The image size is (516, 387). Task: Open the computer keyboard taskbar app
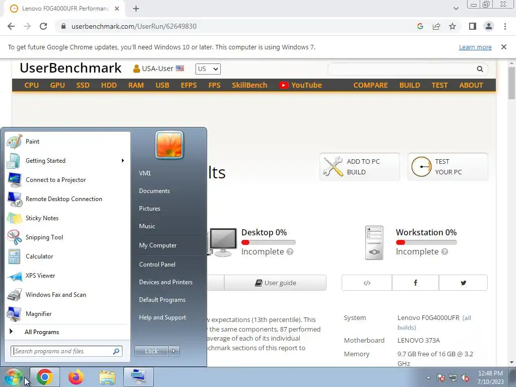click(x=139, y=377)
